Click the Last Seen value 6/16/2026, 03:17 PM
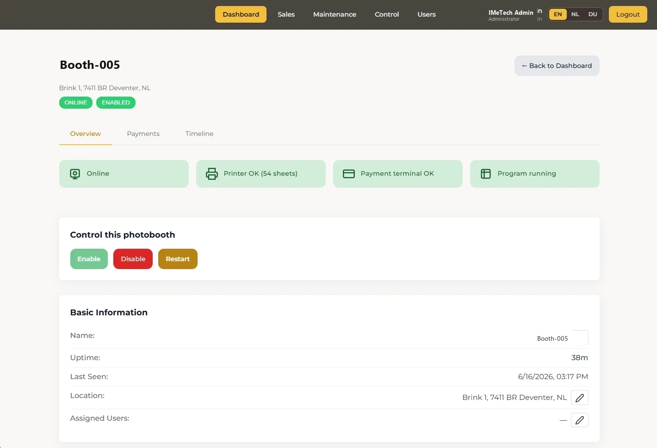Screen dimensions: 657x448 [553, 377]
